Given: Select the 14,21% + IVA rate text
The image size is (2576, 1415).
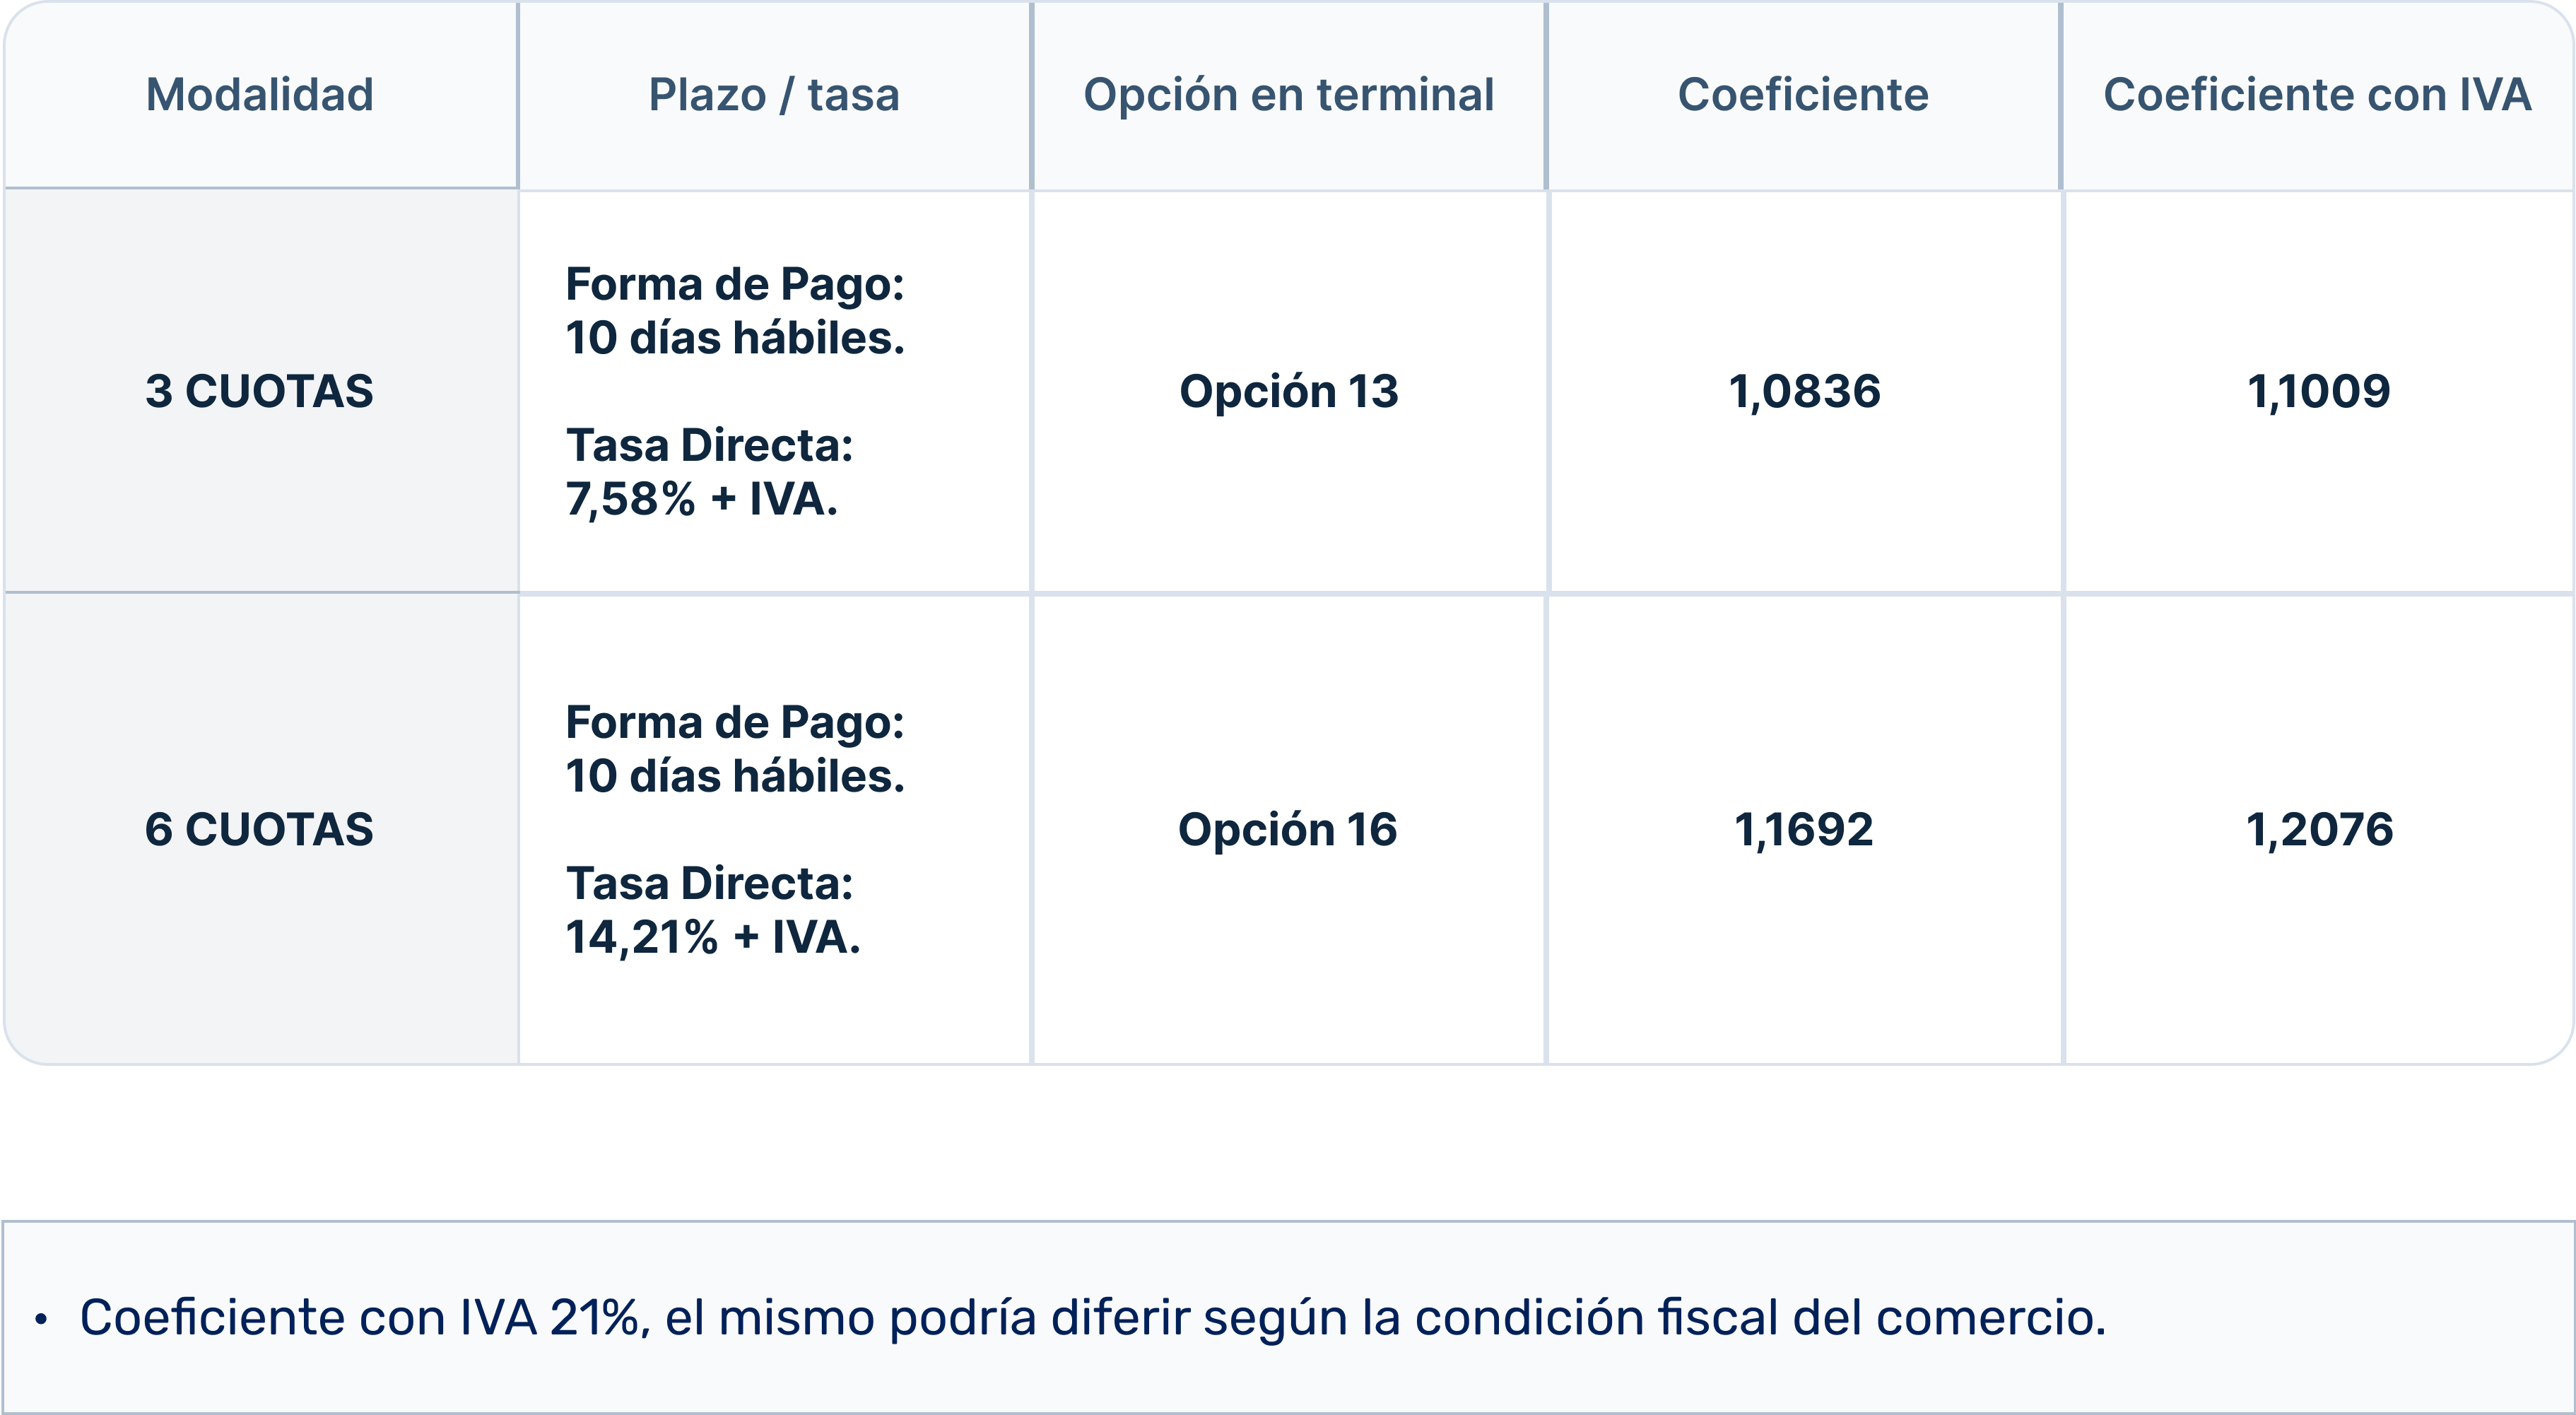Looking at the screenshot, I should 712,937.
